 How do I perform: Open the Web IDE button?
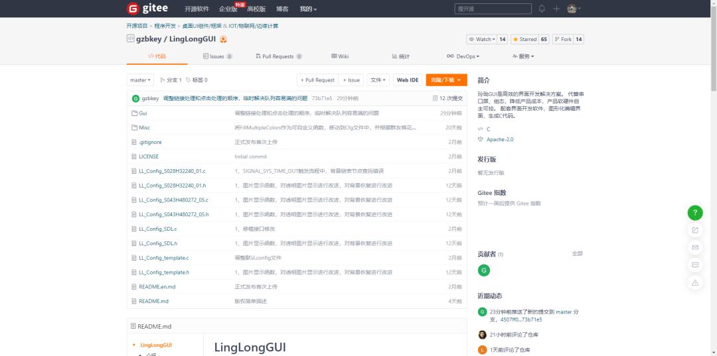click(x=408, y=80)
